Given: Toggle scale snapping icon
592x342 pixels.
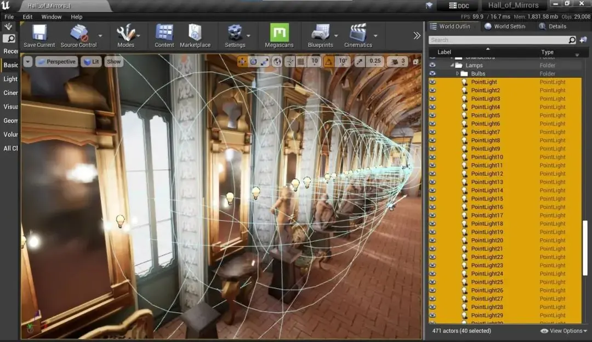Looking at the screenshot, I should pyautogui.click(x=360, y=61).
